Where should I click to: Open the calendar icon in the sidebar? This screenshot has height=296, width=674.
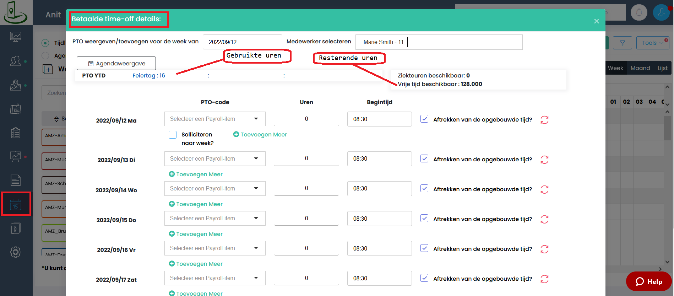coord(16,204)
